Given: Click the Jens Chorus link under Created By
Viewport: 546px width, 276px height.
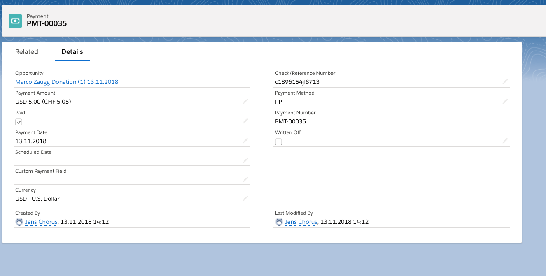Looking at the screenshot, I should tap(41, 222).
